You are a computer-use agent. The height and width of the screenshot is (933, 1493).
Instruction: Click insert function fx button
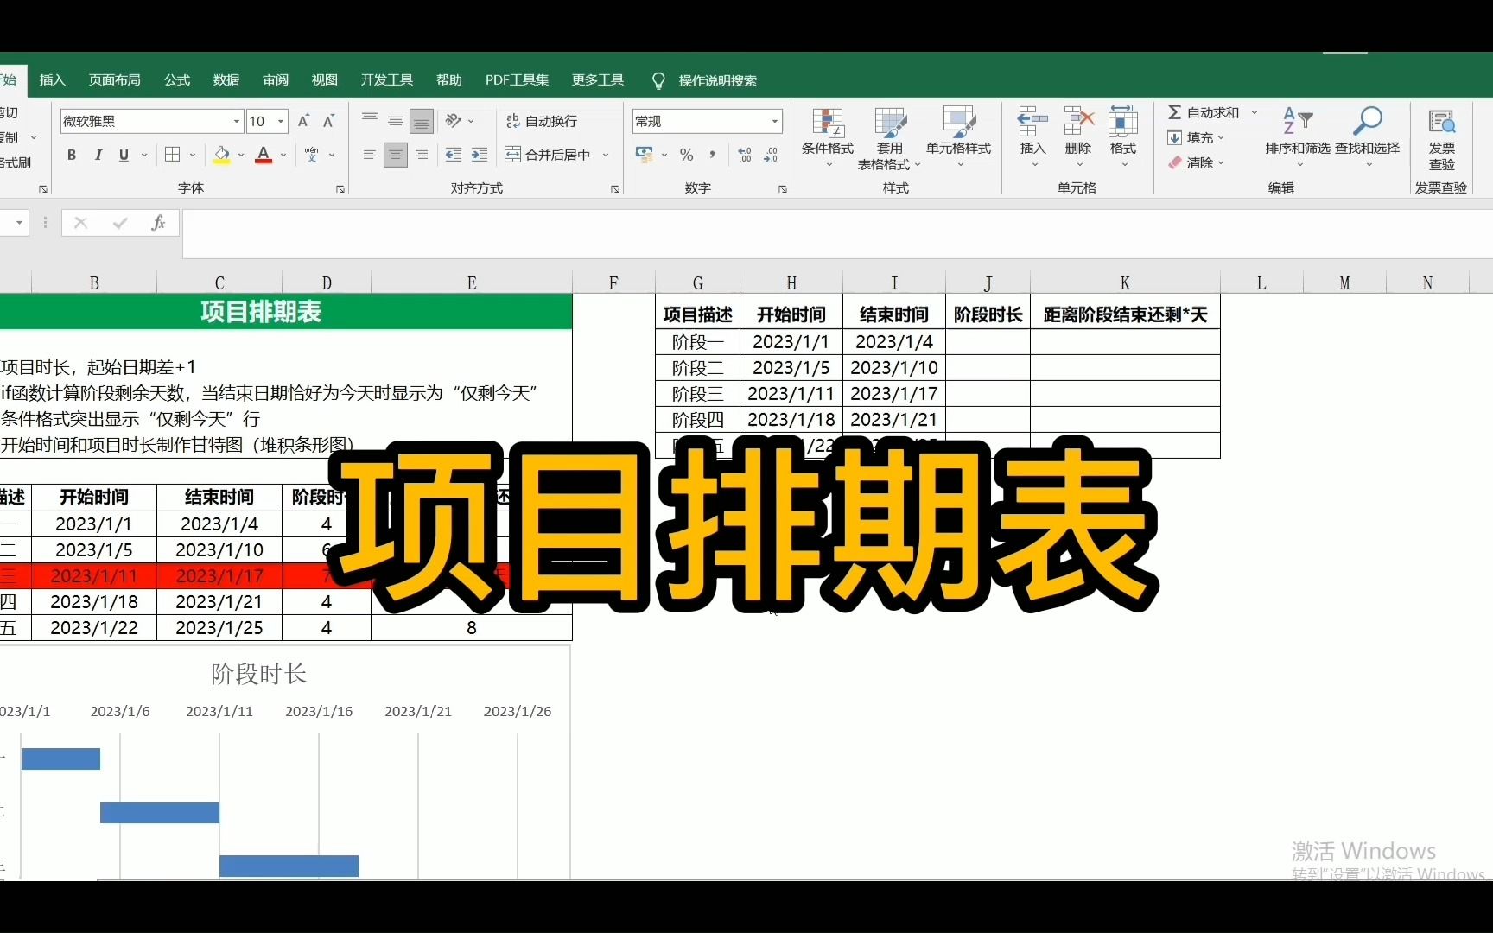[158, 223]
